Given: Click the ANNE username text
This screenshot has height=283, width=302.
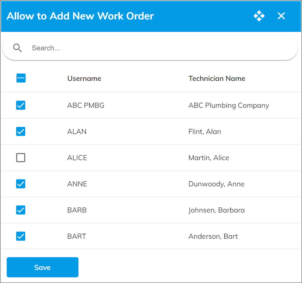Looking at the screenshot, I should pos(77,184).
